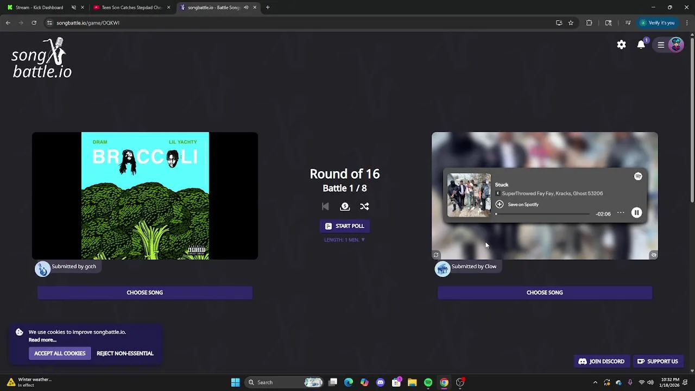Open Spotify from the taskbar

coord(428,382)
